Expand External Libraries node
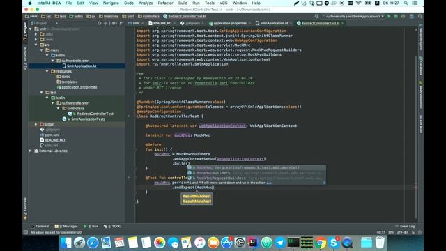The height and width of the screenshot is (251, 446). [x=31, y=151]
